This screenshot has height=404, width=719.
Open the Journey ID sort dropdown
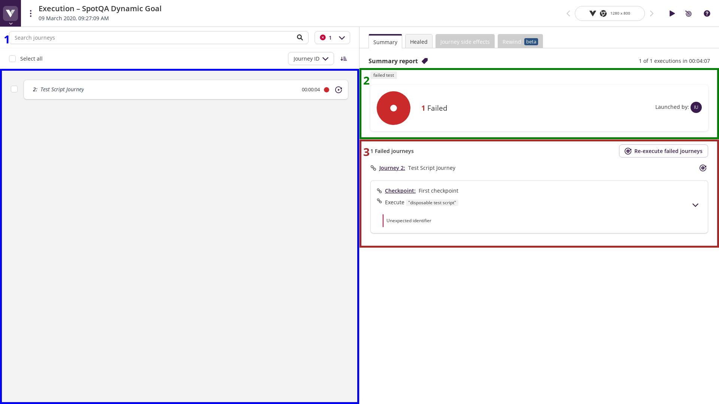click(311, 59)
